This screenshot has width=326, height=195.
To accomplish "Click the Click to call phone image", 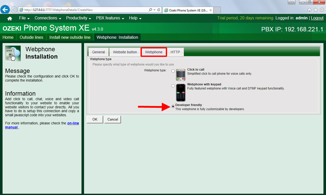I will point(180,75).
